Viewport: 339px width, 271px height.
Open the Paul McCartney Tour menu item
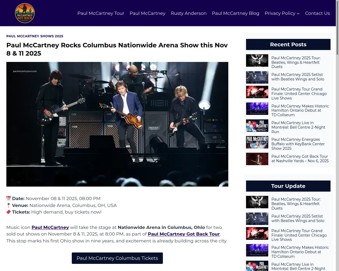click(101, 13)
